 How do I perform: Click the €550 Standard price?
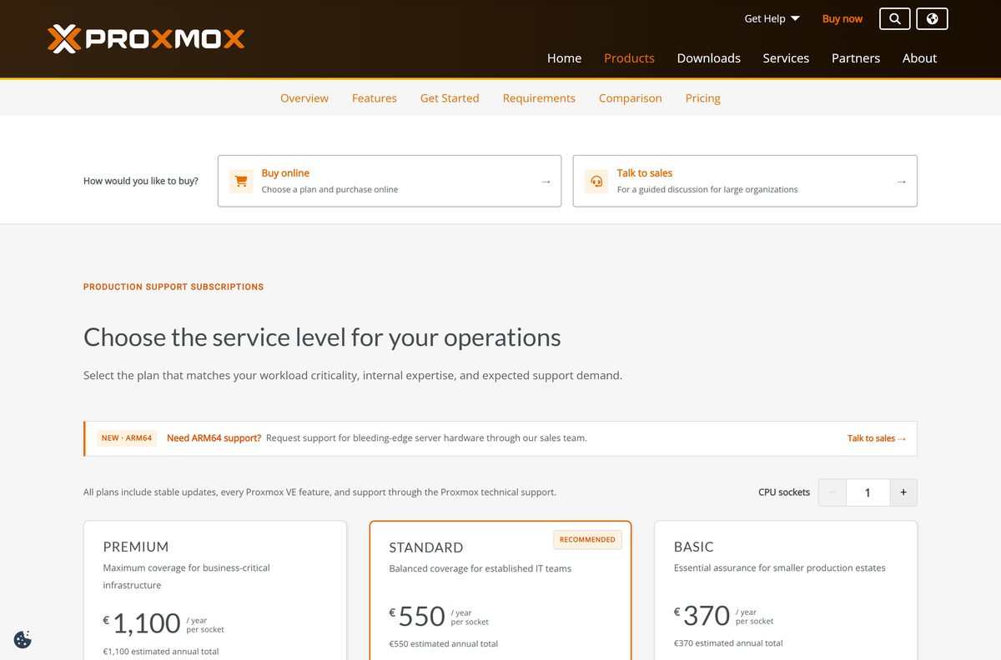[x=417, y=616]
